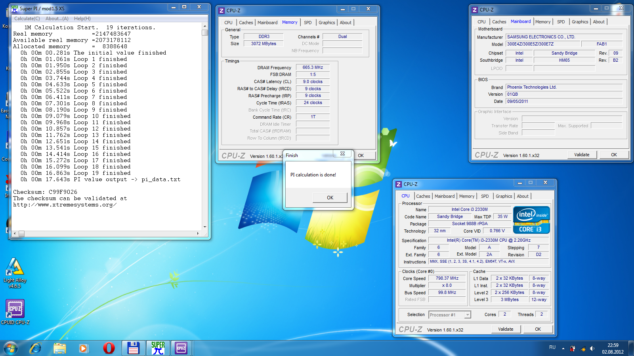Viewport: 634px width, 356px height.
Task: Click the Core Speed 798.37 MHz value
Action: 447,278
